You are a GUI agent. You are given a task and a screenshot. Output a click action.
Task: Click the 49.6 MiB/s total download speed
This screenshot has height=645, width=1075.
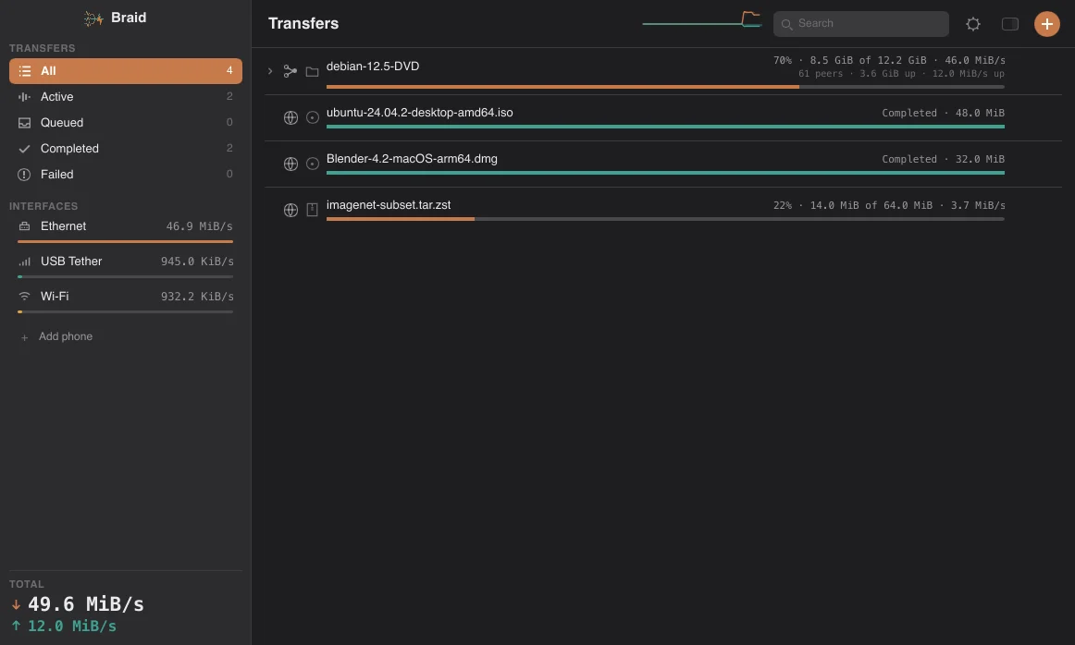[86, 604]
